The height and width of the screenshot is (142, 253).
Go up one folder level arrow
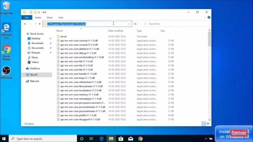[x=40, y=24]
